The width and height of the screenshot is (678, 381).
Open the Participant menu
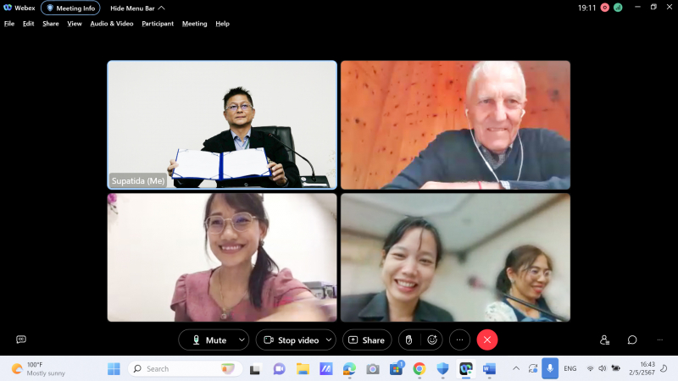[158, 24]
